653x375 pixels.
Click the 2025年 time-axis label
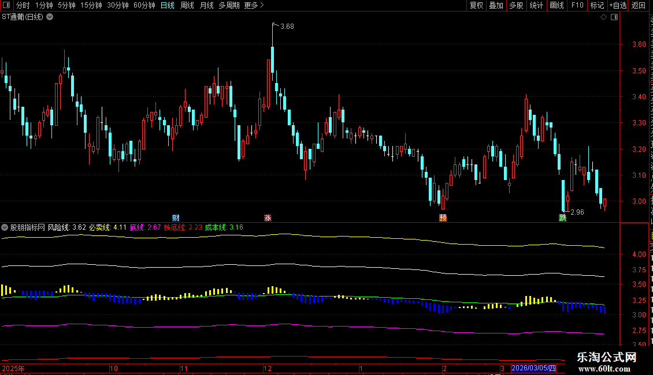point(13,368)
